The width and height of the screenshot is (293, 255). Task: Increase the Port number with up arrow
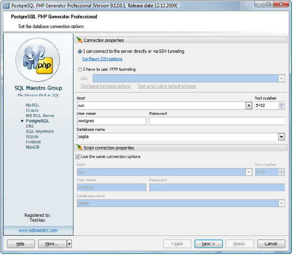click(x=281, y=104)
